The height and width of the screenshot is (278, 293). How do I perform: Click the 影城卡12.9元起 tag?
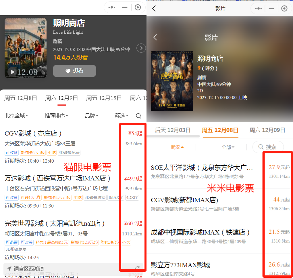click(x=84, y=242)
